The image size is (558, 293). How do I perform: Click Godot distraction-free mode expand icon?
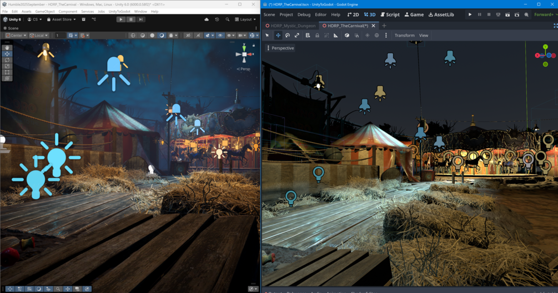[556, 26]
